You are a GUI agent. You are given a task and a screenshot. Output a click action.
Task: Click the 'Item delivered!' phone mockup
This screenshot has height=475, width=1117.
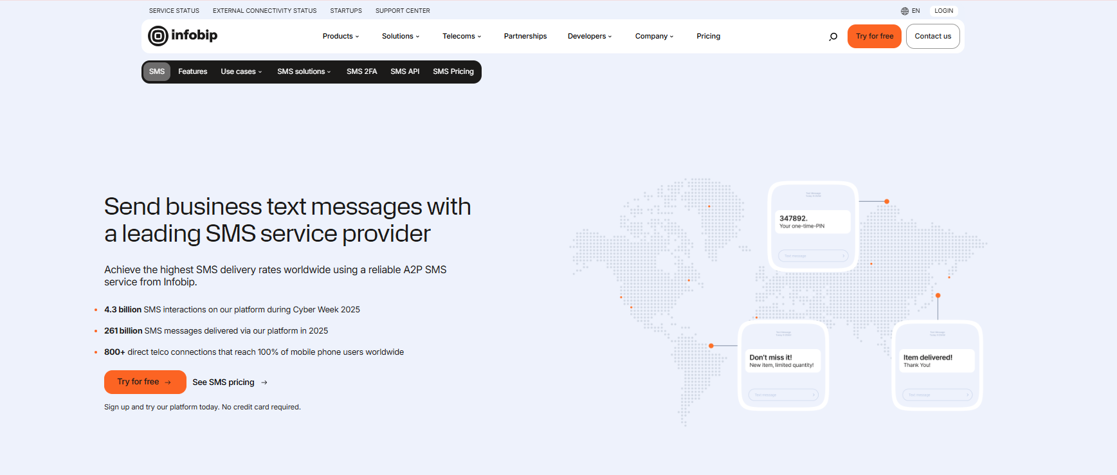click(938, 365)
